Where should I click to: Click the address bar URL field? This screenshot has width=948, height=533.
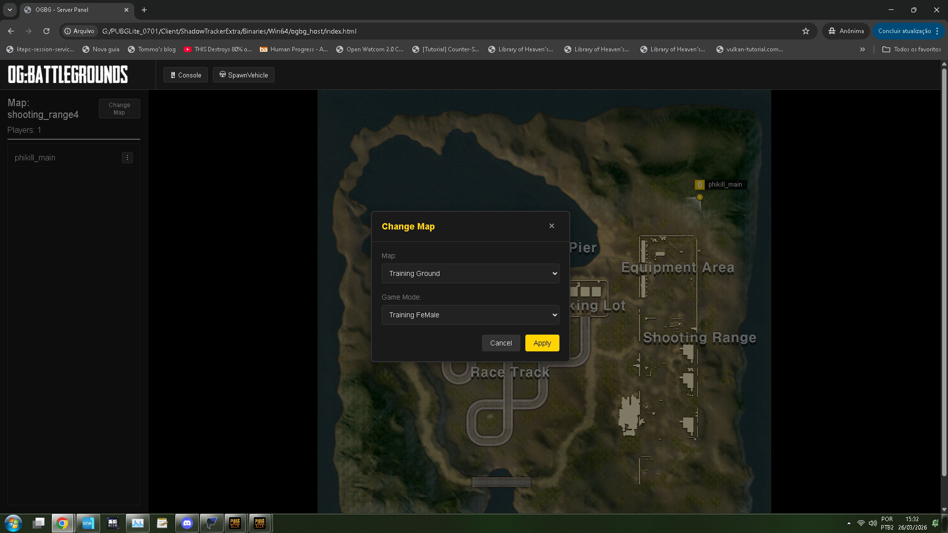pyautogui.click(x=444, y=31)
